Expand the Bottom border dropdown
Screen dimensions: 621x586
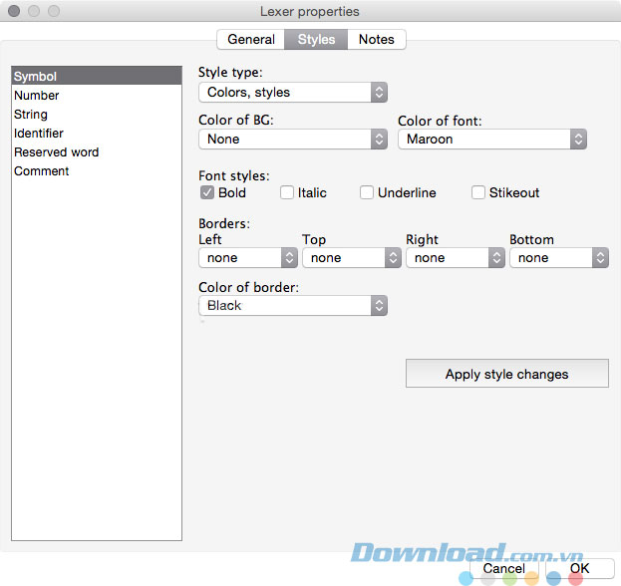[x=558, y=257]
